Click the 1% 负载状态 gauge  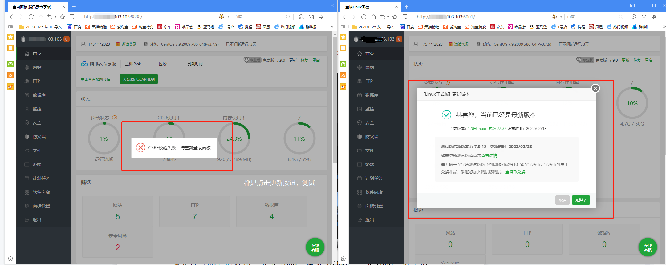pyautogui.click(x=104, y=139)
